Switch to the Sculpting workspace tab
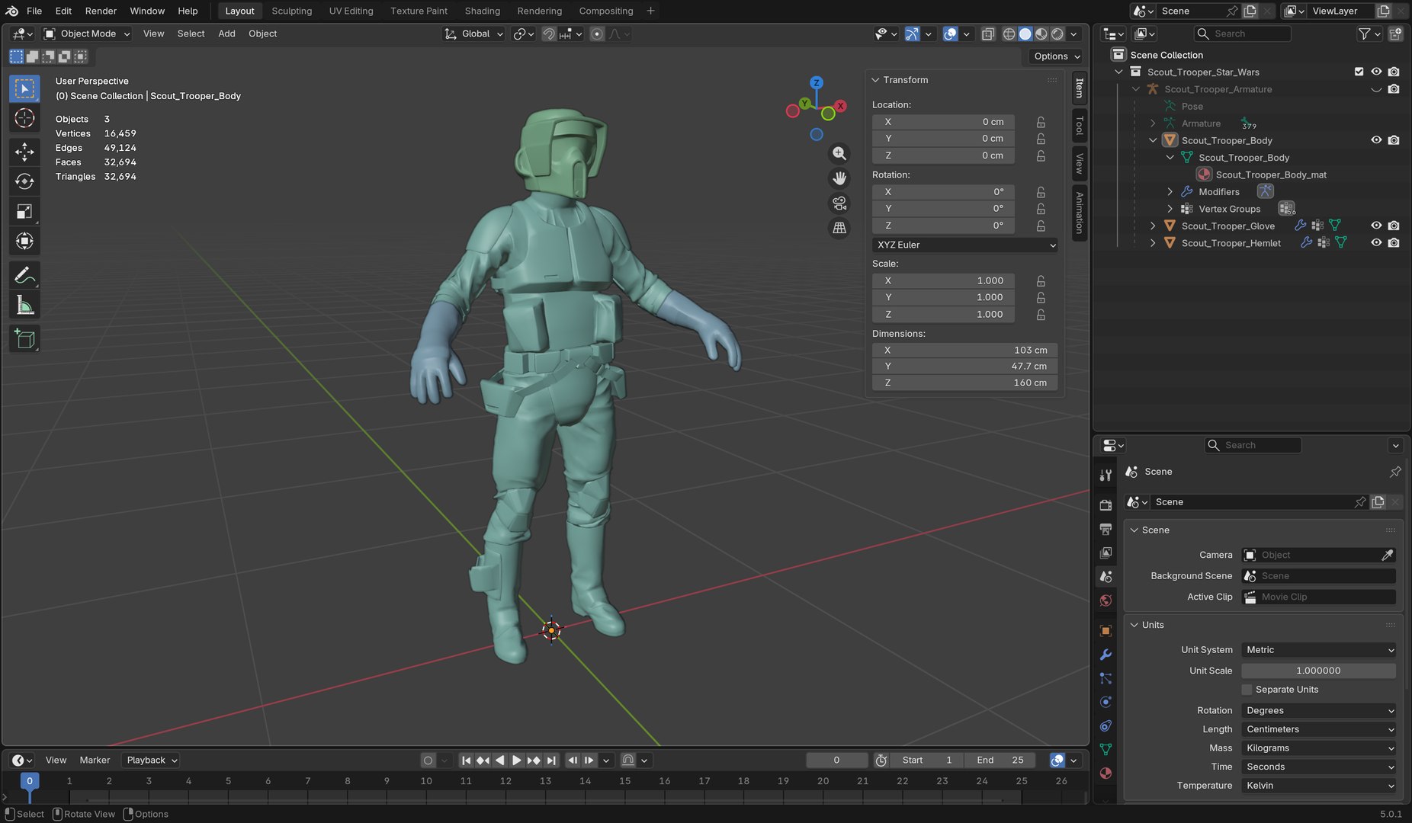The image size is (1412, 823). [x=292, y=11]
